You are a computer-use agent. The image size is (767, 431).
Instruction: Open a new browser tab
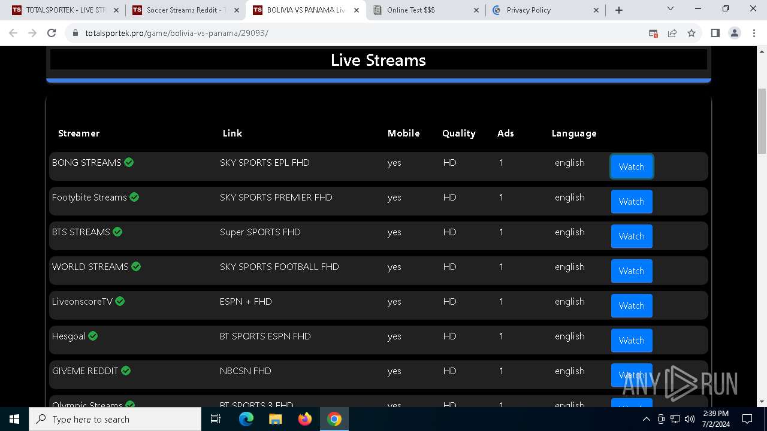click(x=619, y=10)
